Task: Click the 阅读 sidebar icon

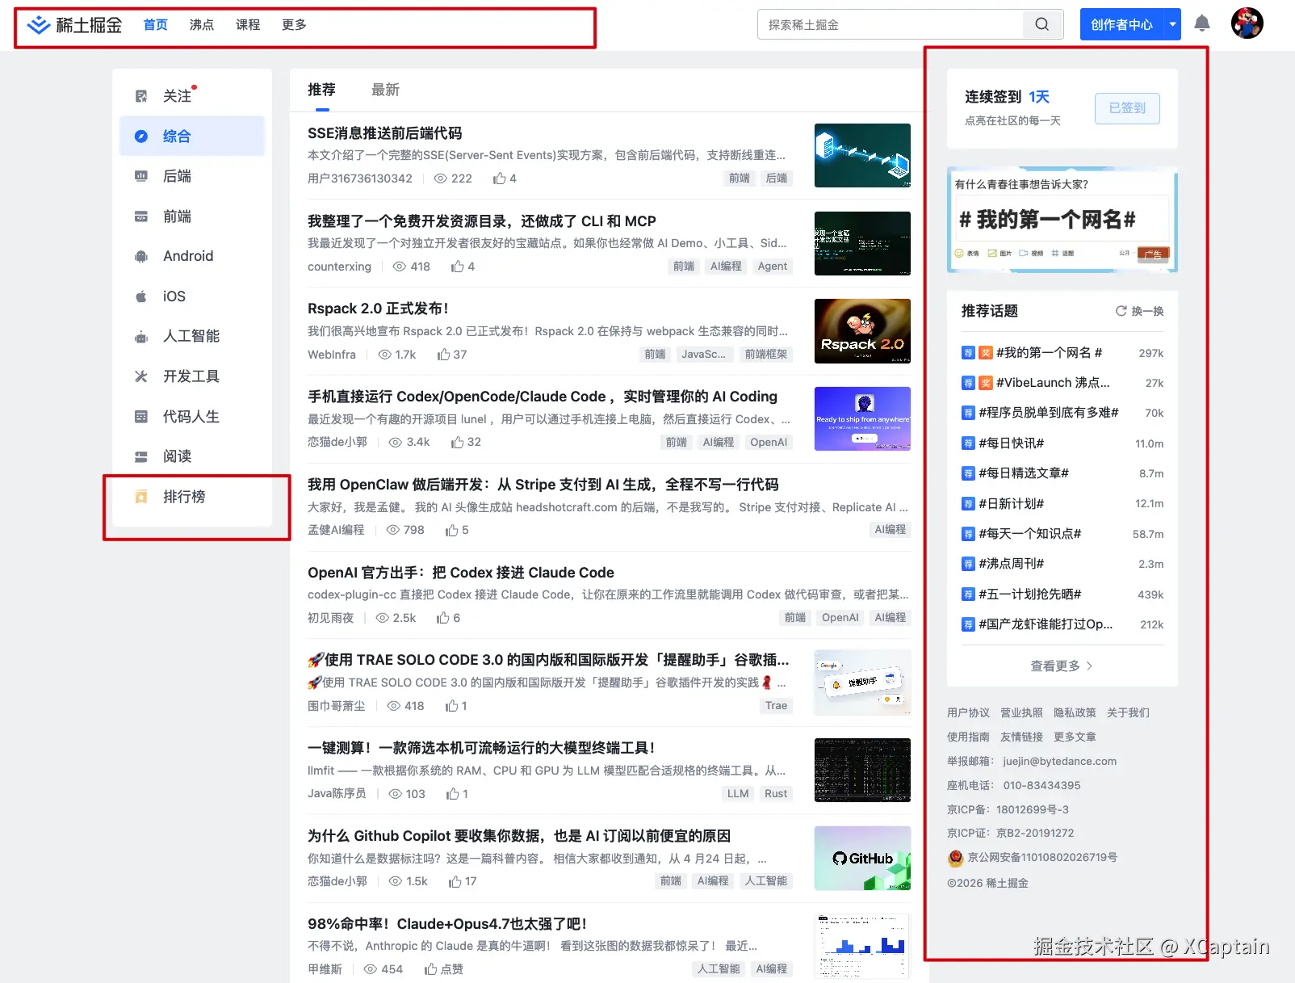Action: (x=141, y=456)
